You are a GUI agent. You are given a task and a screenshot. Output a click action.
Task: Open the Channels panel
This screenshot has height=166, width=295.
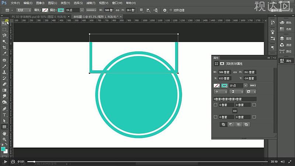[x=285, y=45]
